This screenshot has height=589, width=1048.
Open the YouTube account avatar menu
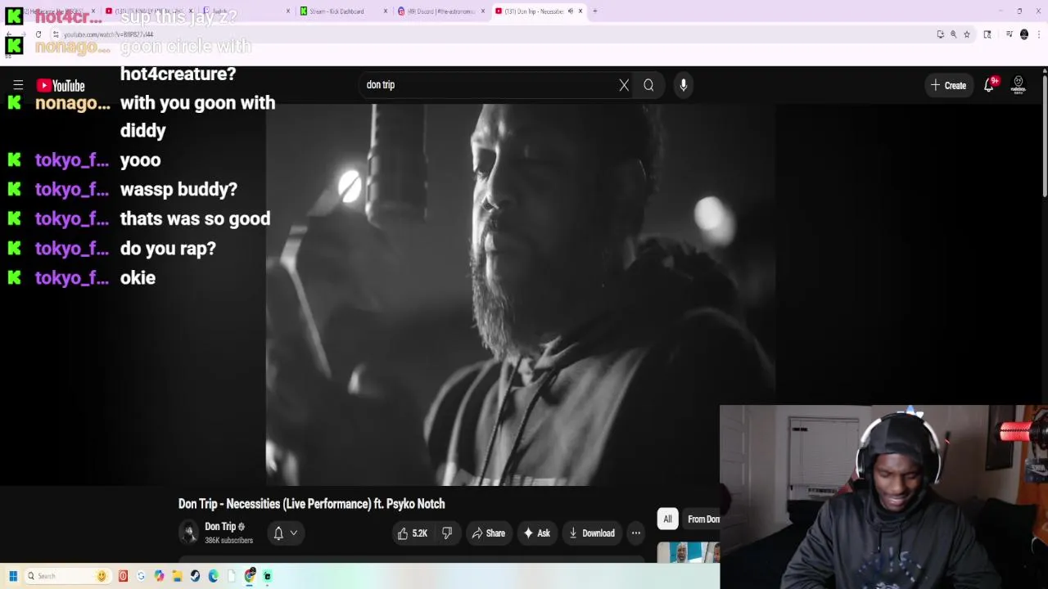pyautogui.click(x=1019, y=85)
